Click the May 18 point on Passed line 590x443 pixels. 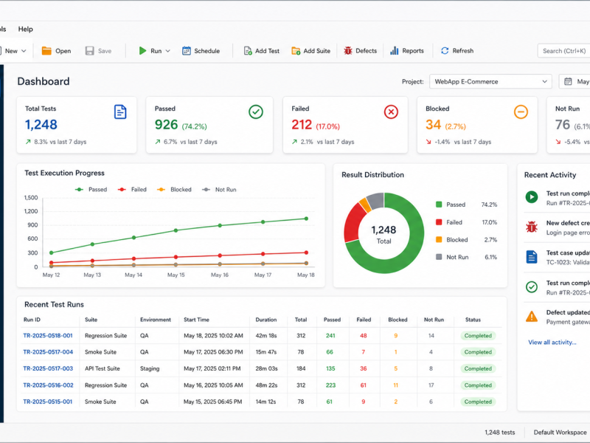[x=306, y=219]
